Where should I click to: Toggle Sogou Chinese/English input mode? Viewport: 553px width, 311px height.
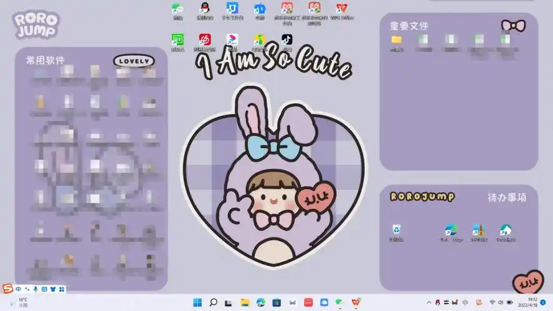[x=19, y=289]
